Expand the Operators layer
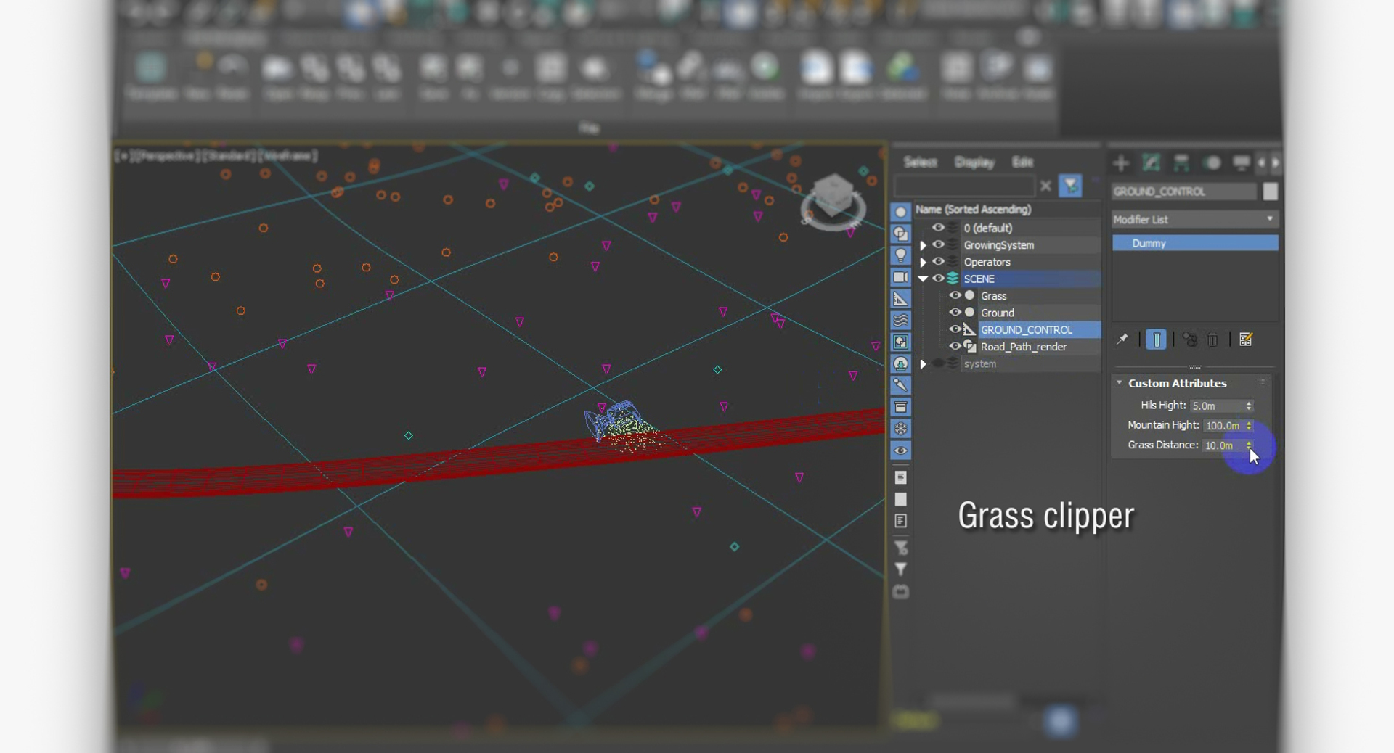 [x=924, y=262]
